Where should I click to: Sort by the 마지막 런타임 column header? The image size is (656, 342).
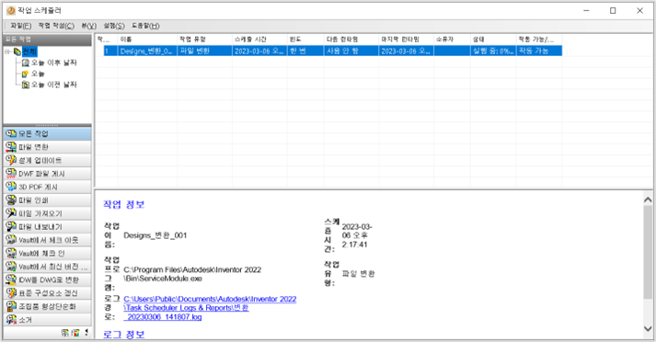point(407,40)
